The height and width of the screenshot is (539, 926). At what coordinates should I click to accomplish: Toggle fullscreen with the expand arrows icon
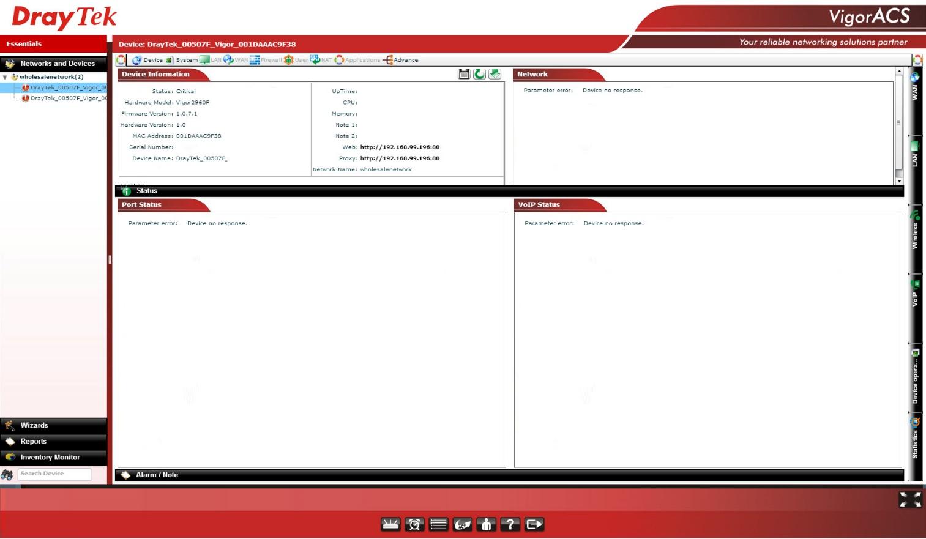coord(910,499)
